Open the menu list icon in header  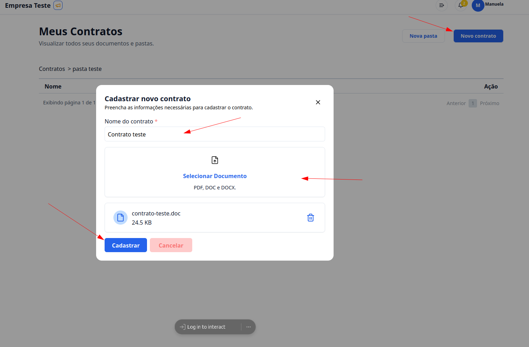click(x=441, y=5)
